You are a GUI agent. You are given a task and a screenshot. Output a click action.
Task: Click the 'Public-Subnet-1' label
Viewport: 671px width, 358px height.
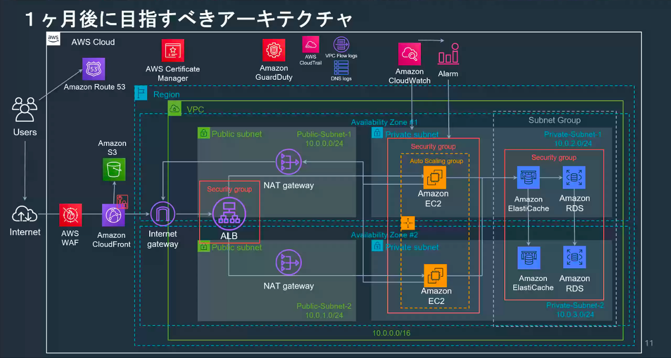tap(324, 134)
